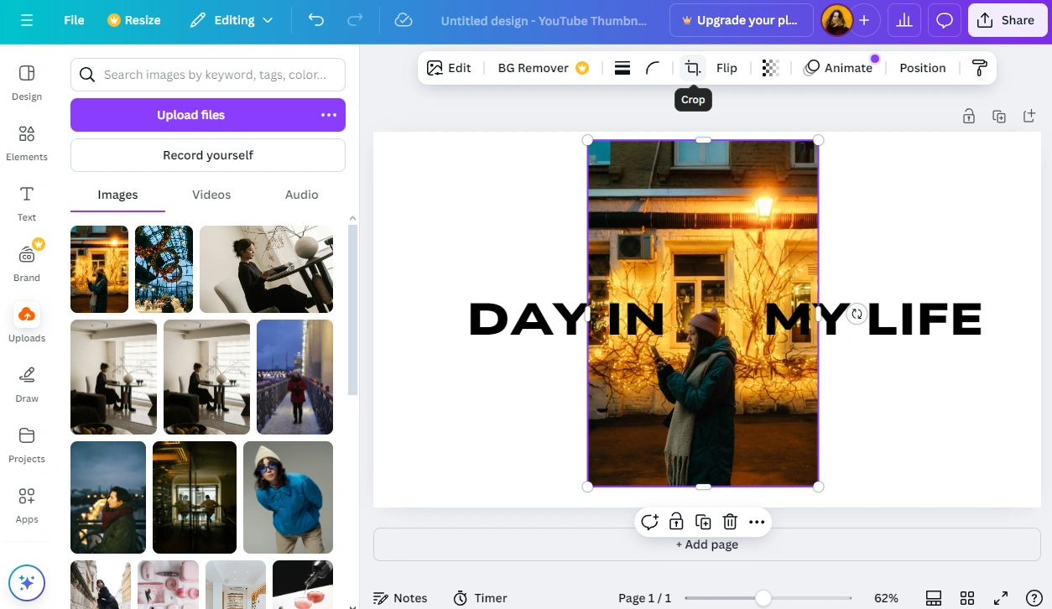Launch the Magic assistant sparkle button
The height and width of the screenshot is (609, 1052).
coord(27,582)
